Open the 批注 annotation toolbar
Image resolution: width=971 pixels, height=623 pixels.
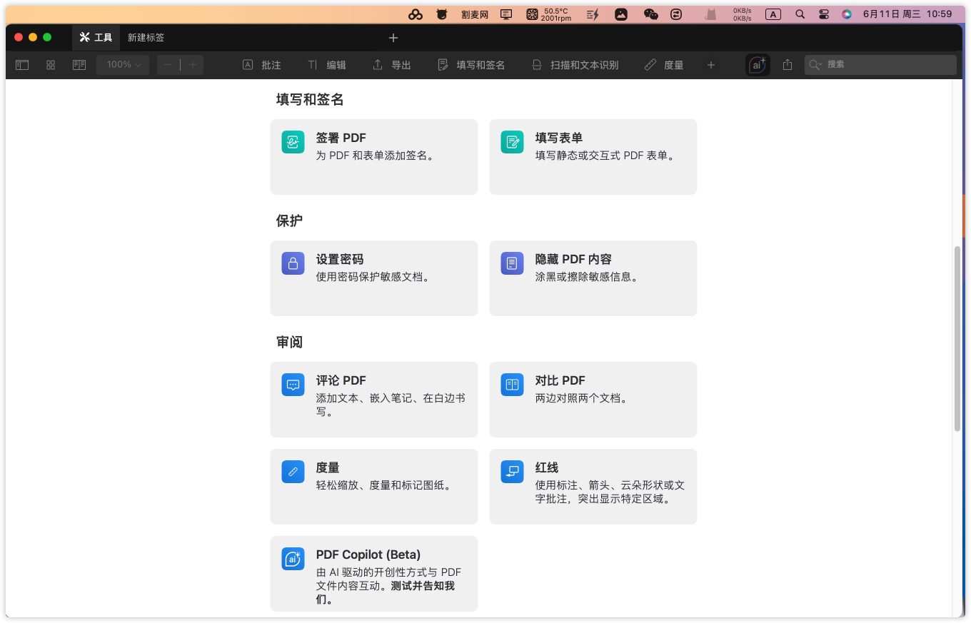(x=262, y=65)
